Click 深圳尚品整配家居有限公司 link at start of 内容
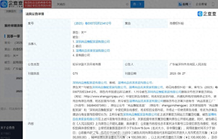Image resolution: width=218 pixels, height=139 pixels. coord(90,83)
